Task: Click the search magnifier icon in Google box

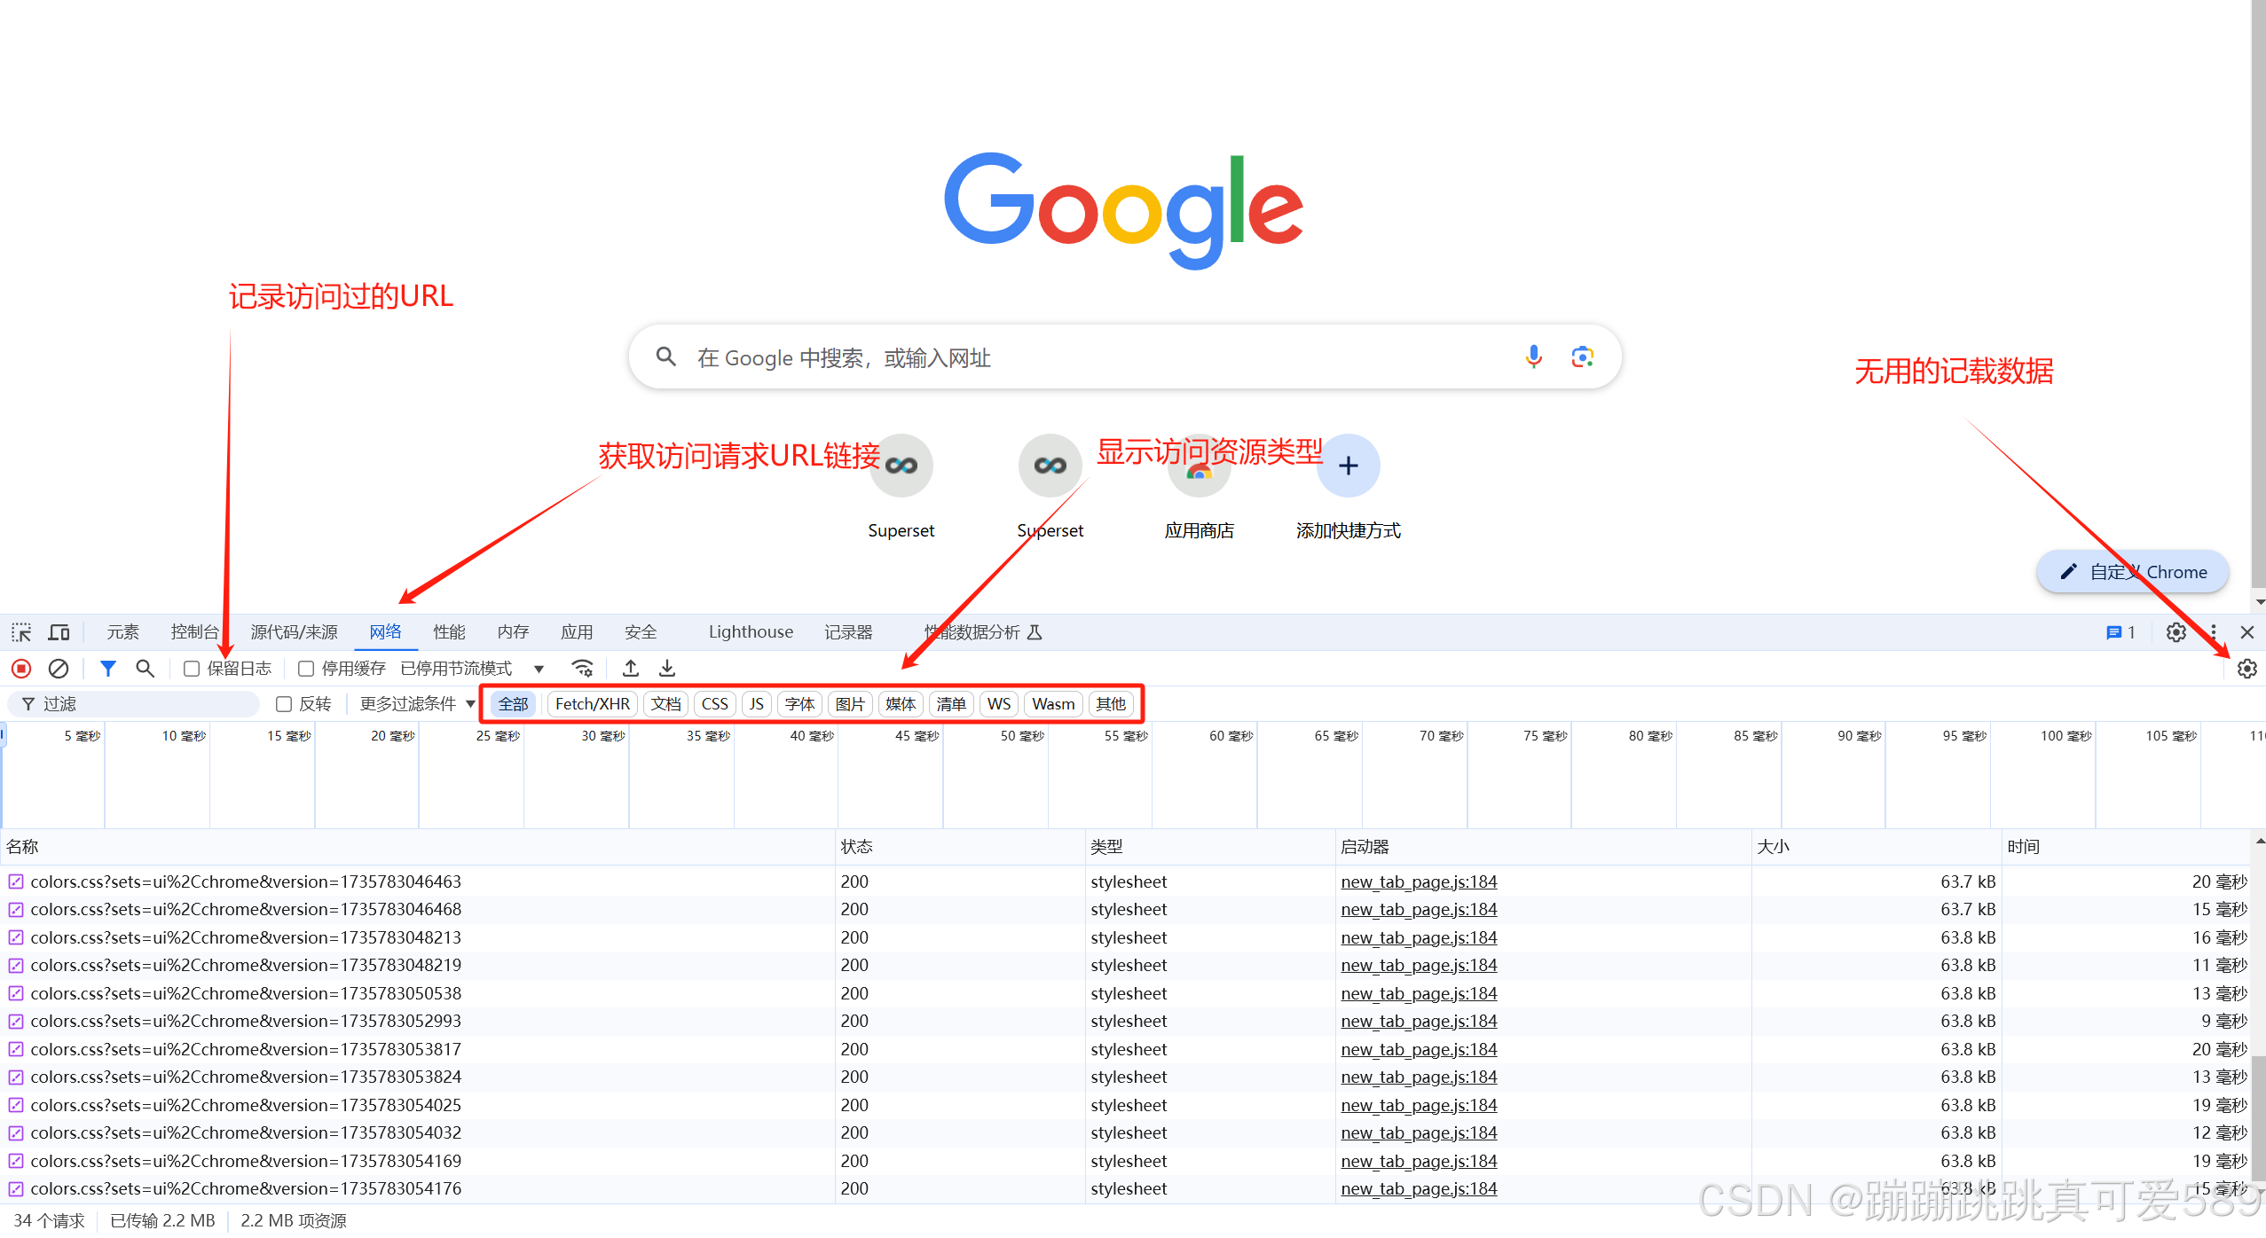Action: click(x=665, y=357)
